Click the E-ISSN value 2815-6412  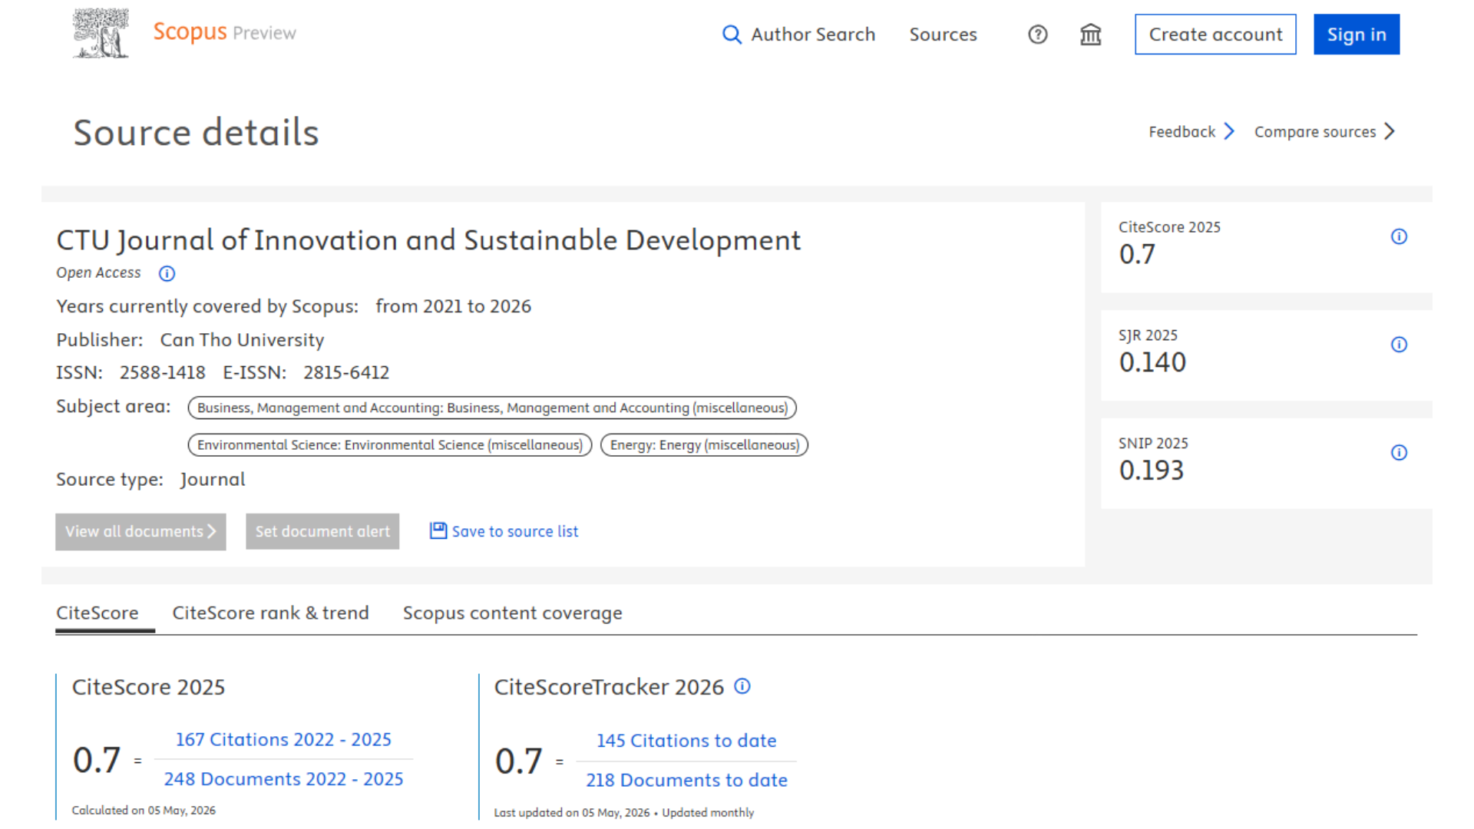(346, 372)
